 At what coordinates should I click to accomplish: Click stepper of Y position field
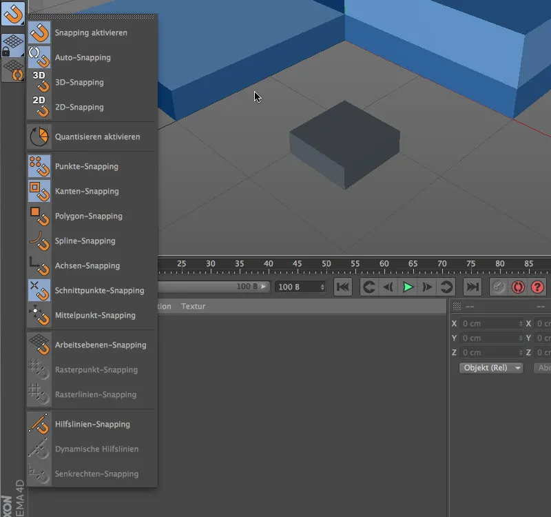(x=521, y=338)
